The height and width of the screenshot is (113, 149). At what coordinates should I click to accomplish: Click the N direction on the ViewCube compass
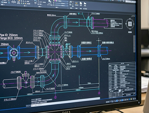pos(130,19)
